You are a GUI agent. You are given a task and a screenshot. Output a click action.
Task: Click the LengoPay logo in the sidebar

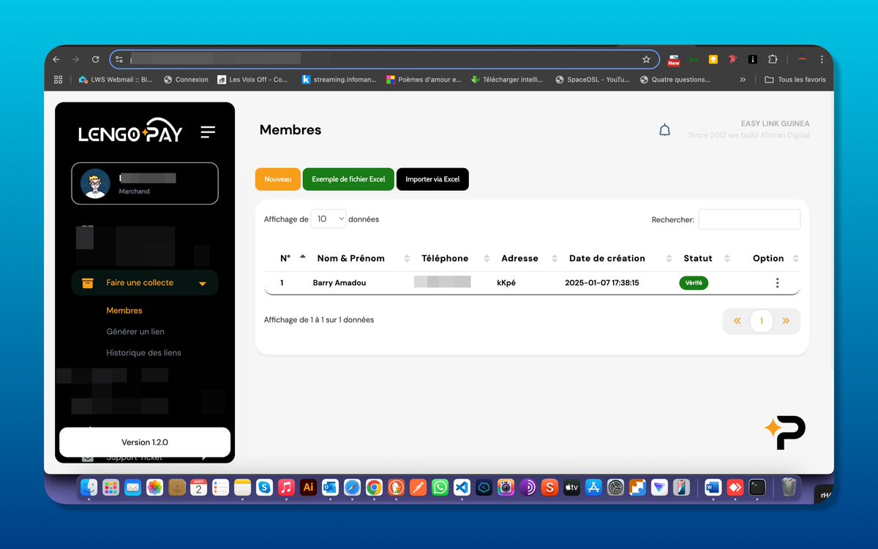point(130,132)
